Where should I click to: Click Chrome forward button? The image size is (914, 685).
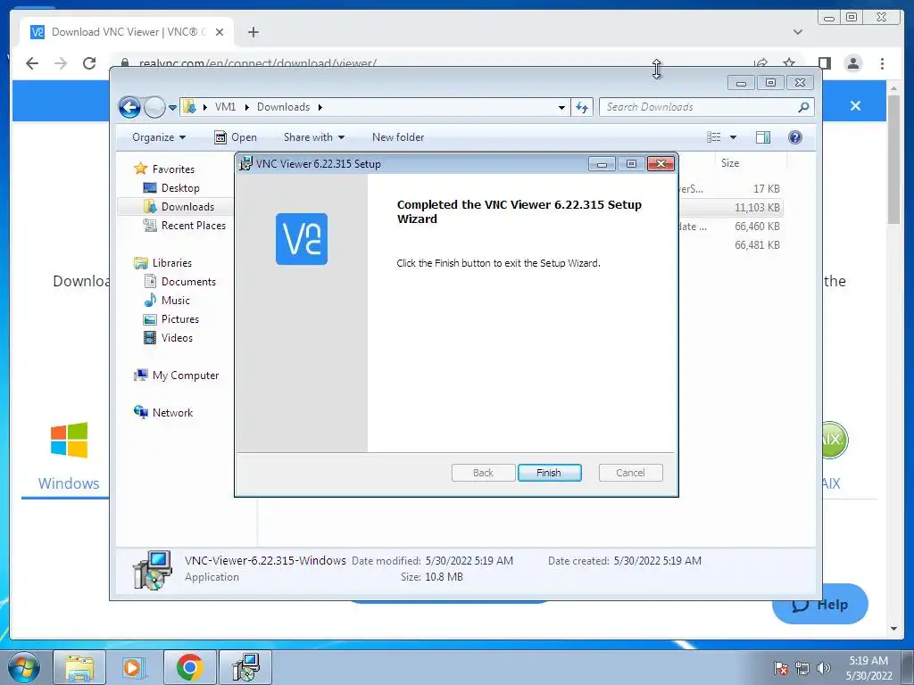tap(61, 63)
